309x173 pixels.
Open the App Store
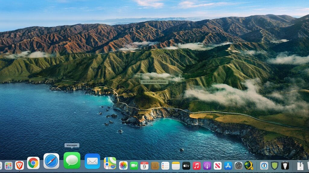[228, 165]
